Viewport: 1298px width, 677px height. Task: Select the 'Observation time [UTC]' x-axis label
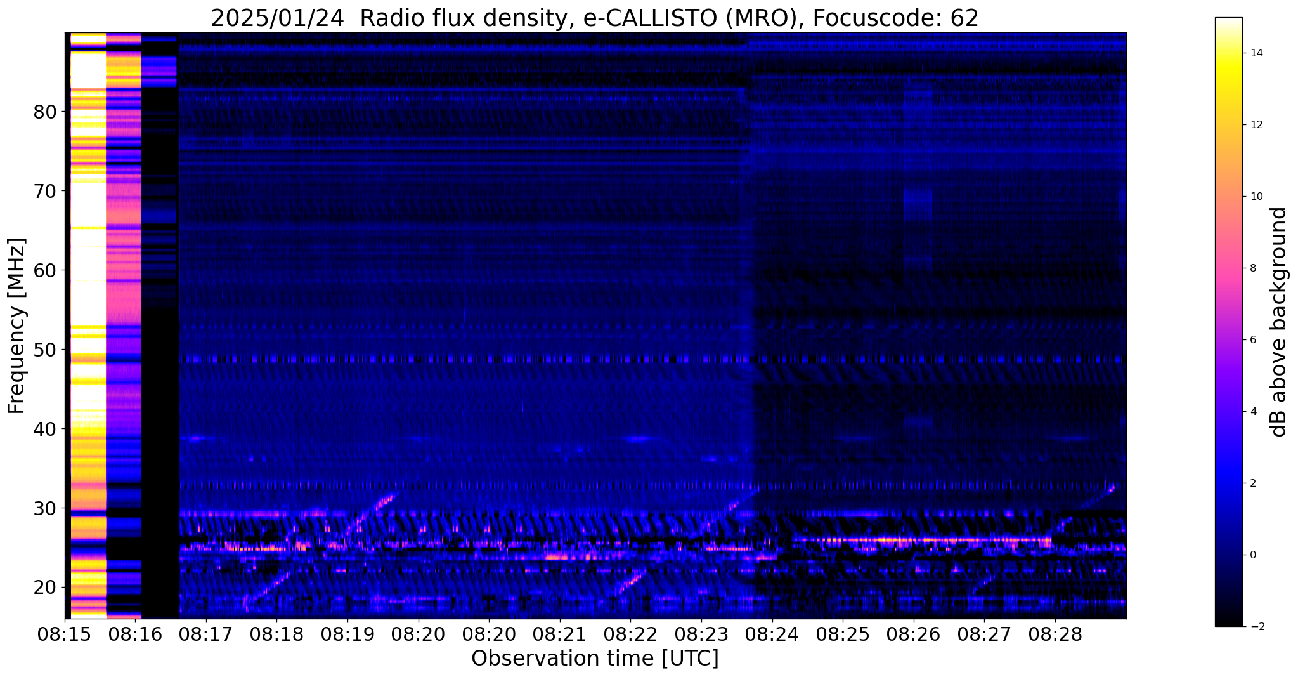pos(595,659)
